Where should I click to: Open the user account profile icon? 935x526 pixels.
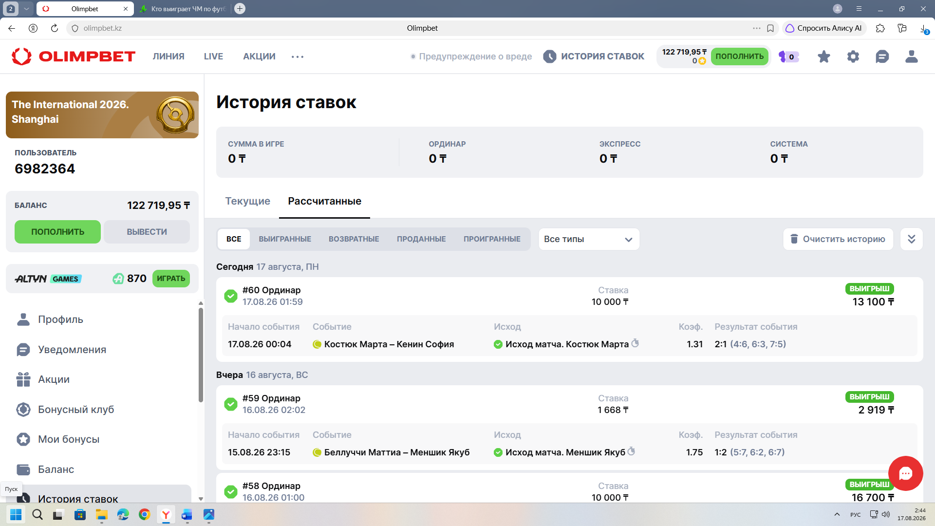coord(911,56)
